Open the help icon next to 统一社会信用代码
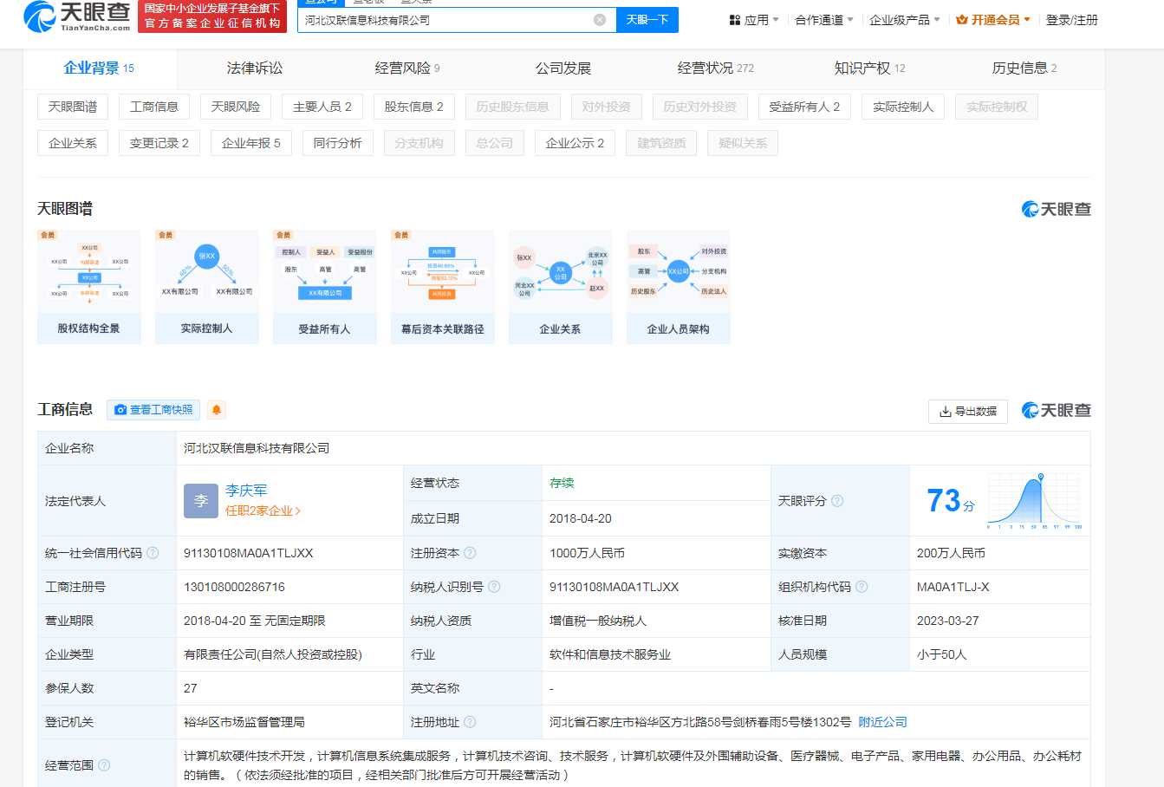This screenshot has height=787, width=1164. click(x=153, y=553)
